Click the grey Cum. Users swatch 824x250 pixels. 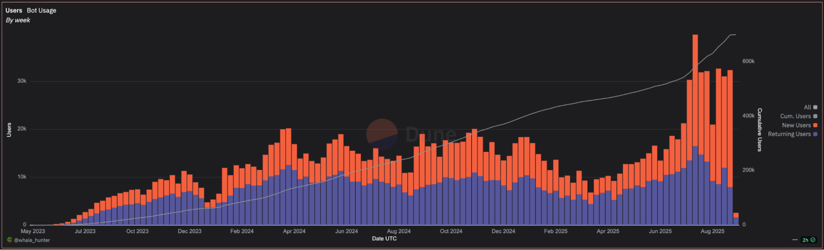click(x=815, y=116)
